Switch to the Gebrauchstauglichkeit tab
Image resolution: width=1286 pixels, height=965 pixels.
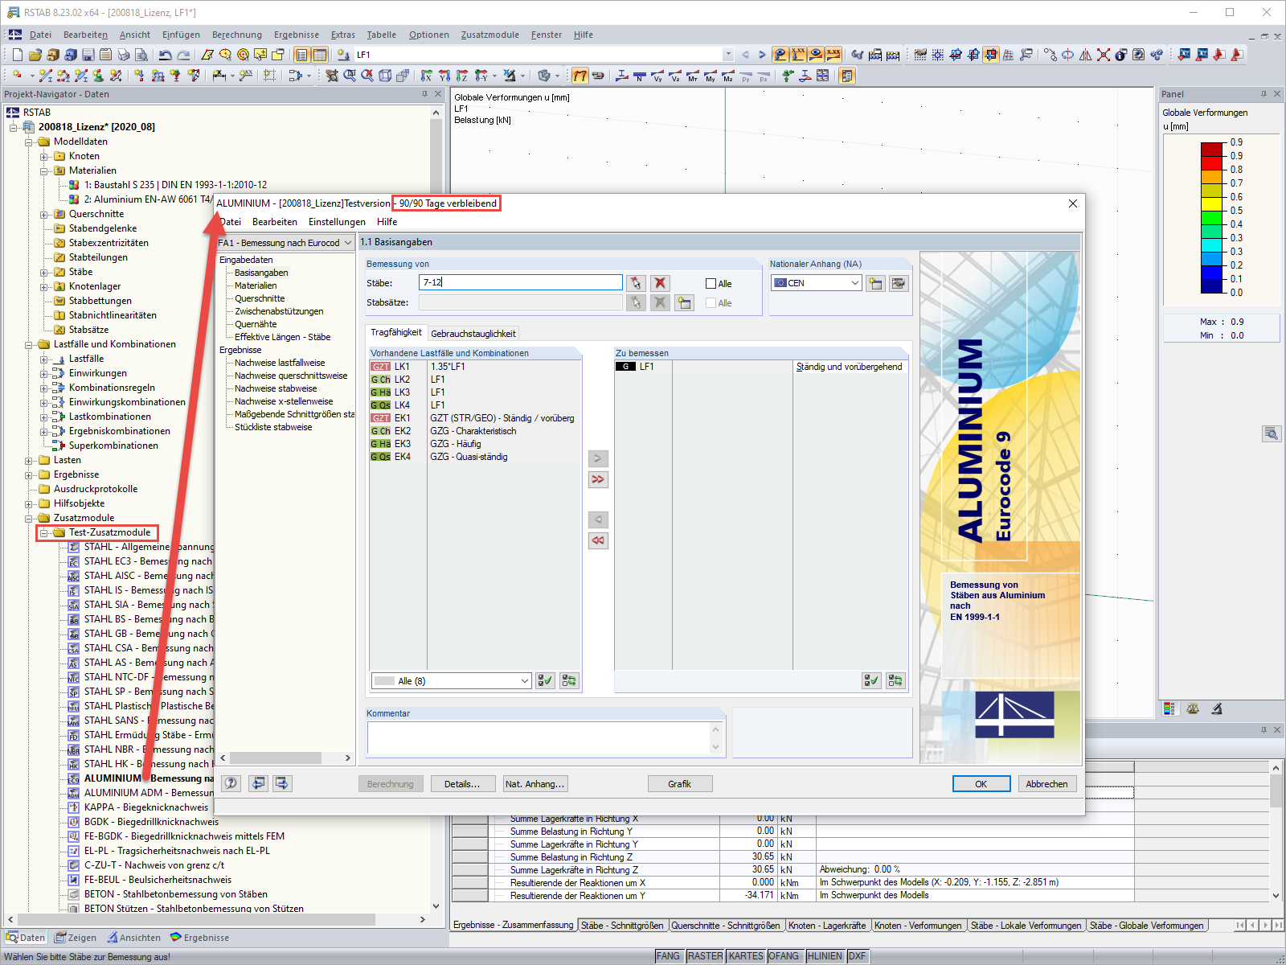click(473, 332)
